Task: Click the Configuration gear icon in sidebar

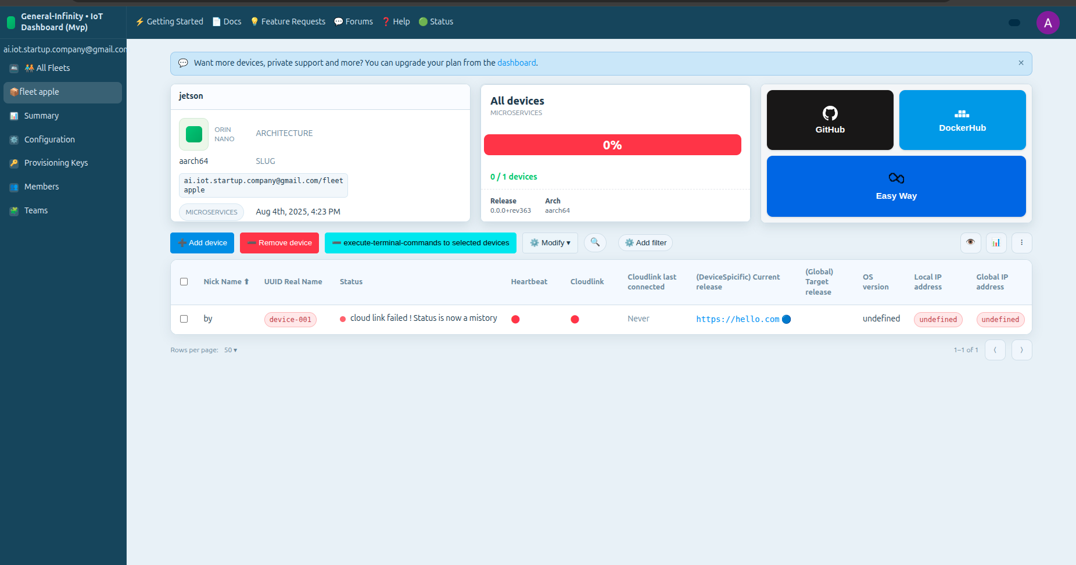Action: tap(14, 140)
